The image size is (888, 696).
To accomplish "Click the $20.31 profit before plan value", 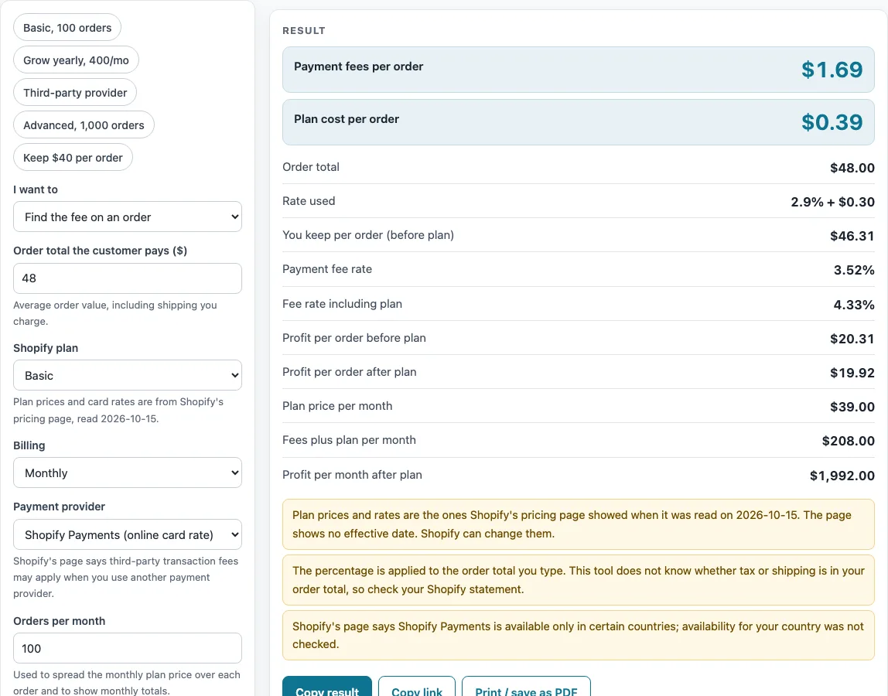I will click(x=852, y=339).
